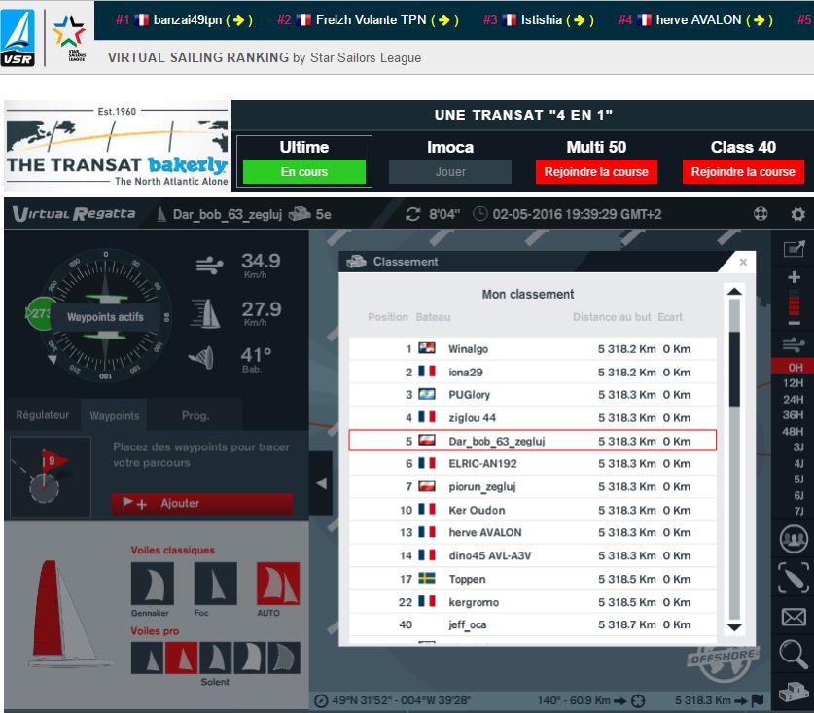Open the magnifier search icon
Screen dimensions: 814x713
794,655
